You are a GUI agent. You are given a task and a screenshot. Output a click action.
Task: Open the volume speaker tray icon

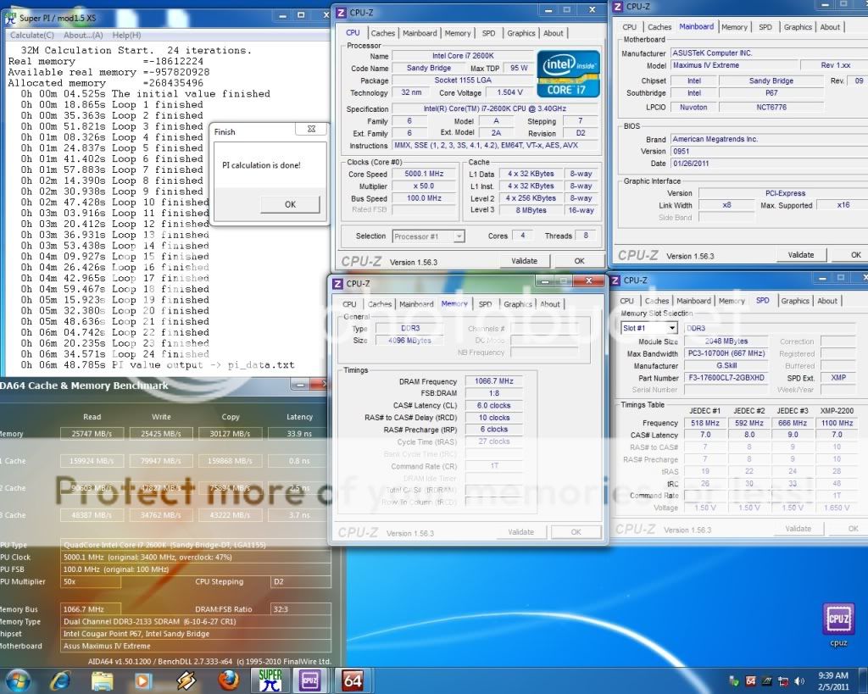point(799,680)
